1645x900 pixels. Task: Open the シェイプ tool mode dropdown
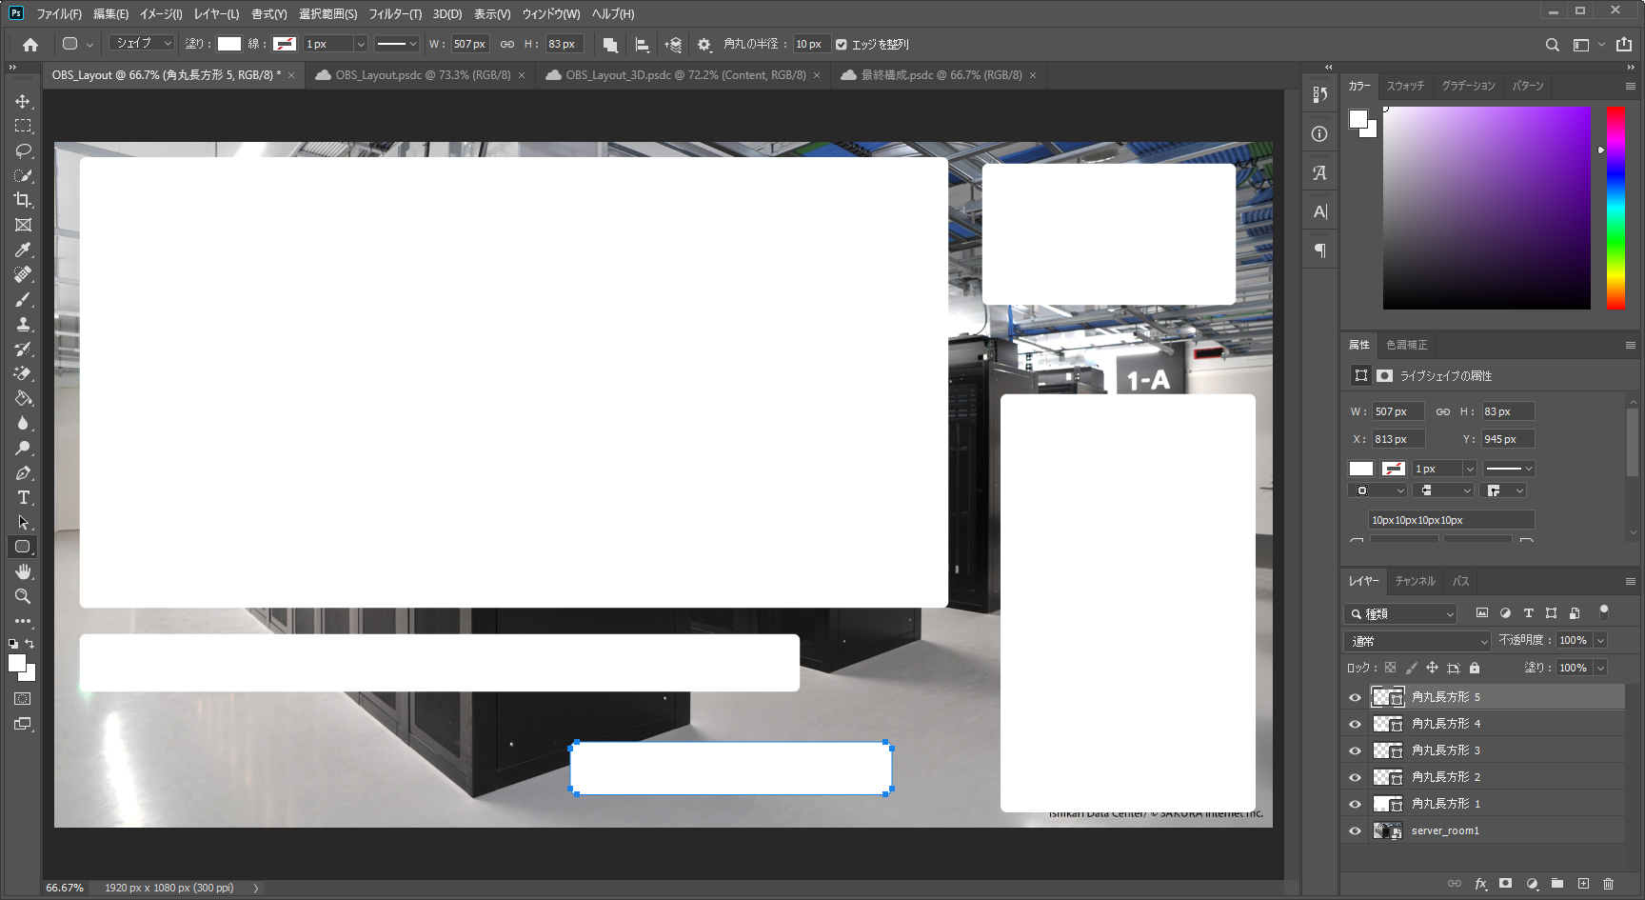coord(142,44)
